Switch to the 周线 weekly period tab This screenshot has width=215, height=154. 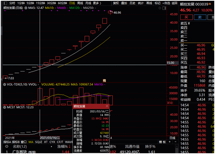(80, 3)
